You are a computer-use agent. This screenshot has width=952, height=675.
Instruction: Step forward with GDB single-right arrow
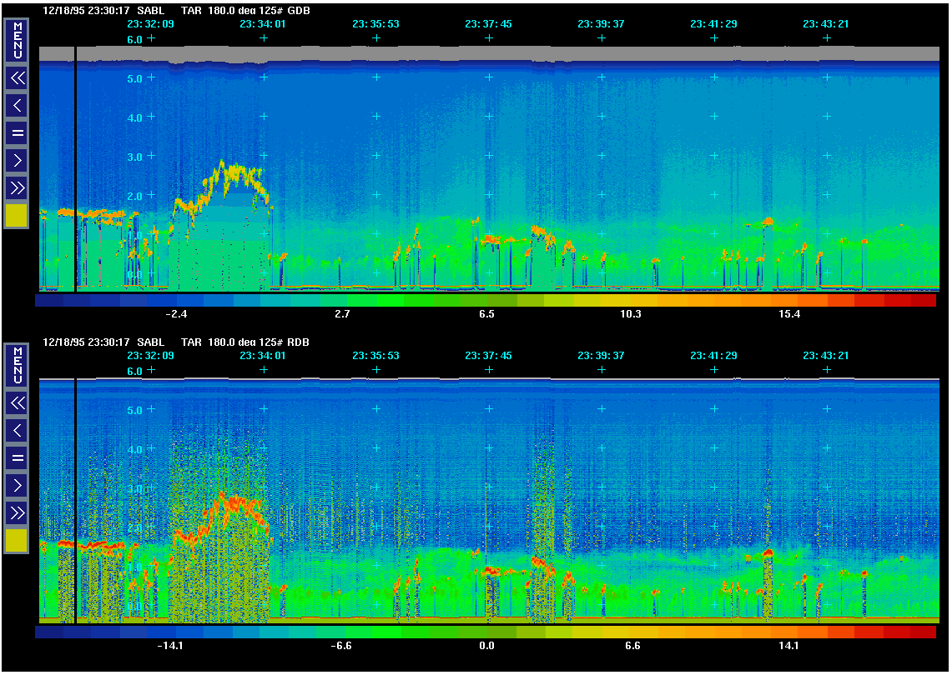click(17, 160)
